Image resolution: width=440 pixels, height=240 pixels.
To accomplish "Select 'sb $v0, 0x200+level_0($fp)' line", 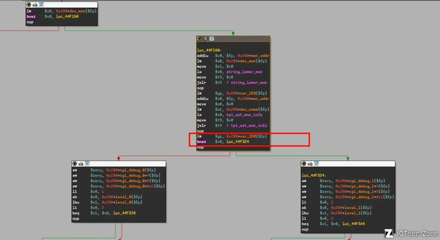I will point(107,197).
